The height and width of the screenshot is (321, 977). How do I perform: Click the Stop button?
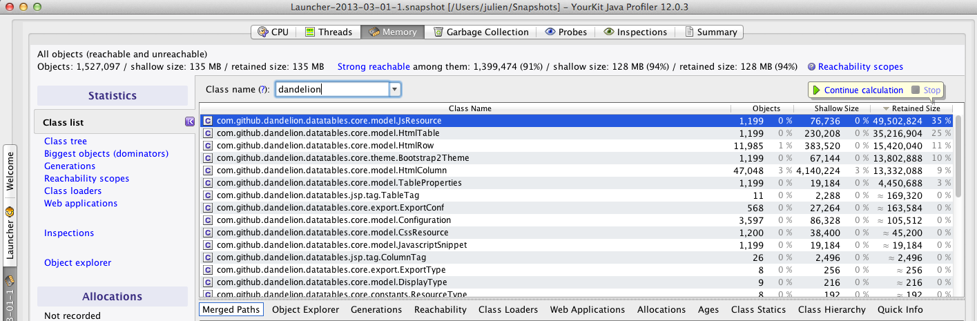coord(926,90)
